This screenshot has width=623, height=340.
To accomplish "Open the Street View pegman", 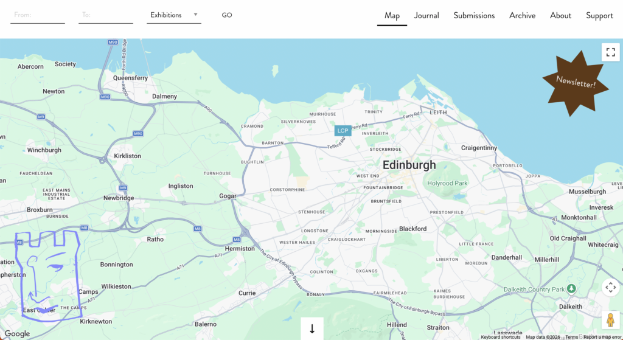I will pos(610,320).
